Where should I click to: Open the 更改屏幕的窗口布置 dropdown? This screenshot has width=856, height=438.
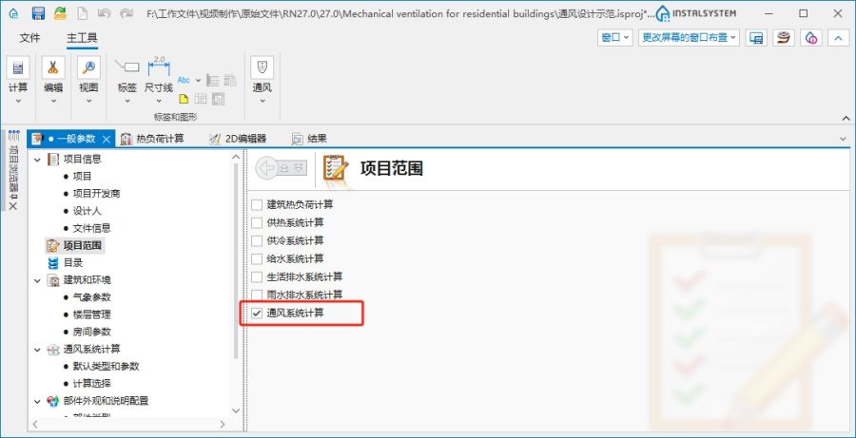pyautogui.click(x=689, y=38)
